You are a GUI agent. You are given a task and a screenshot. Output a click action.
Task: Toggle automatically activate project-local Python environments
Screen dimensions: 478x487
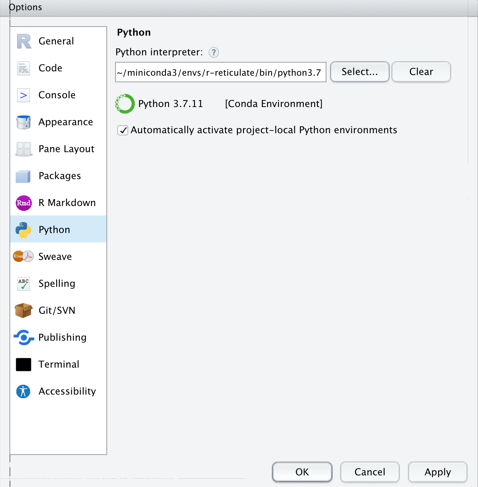123,130
